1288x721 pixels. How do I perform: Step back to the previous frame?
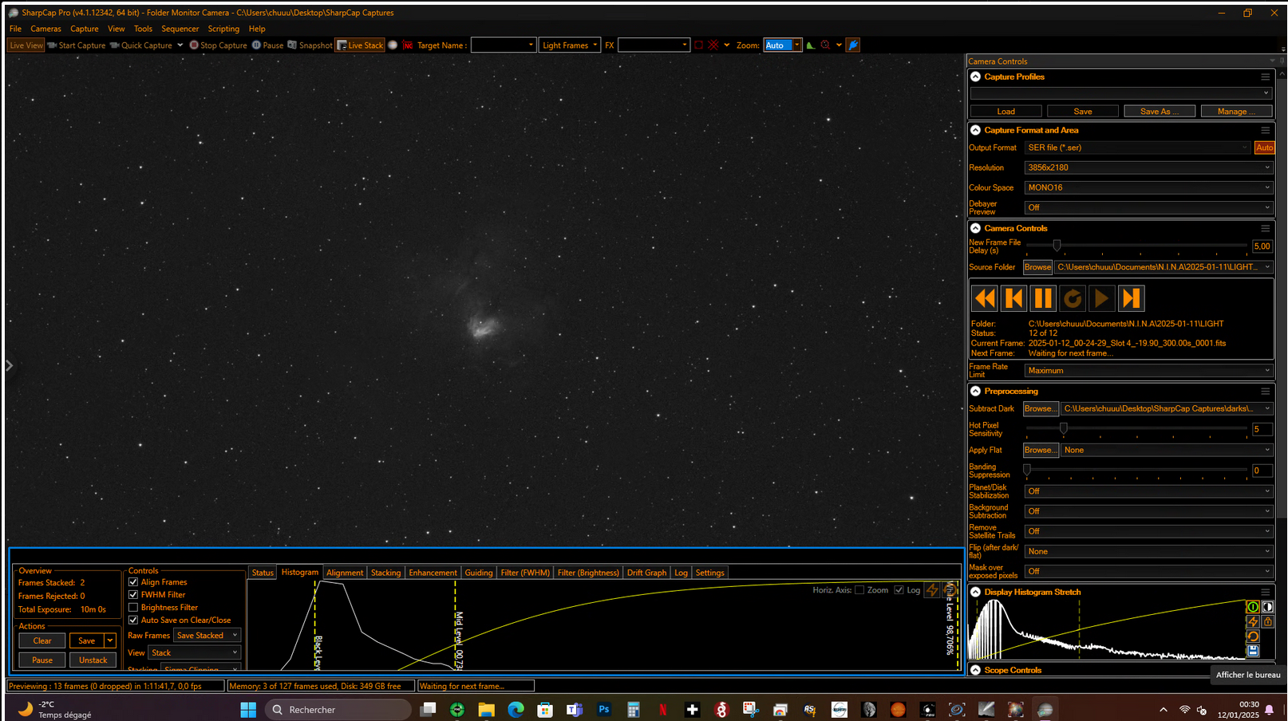(1013, 298)
